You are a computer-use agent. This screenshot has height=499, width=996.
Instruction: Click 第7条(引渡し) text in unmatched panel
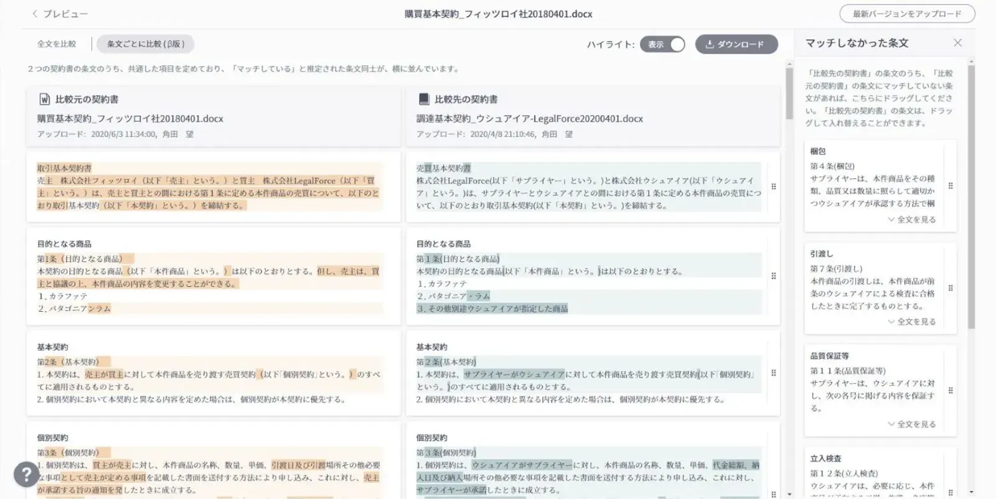[836, 269]
